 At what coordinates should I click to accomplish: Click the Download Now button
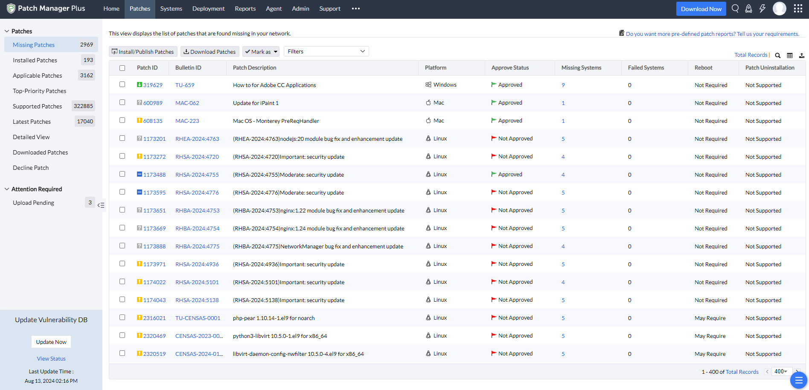[x=701, y=9]
